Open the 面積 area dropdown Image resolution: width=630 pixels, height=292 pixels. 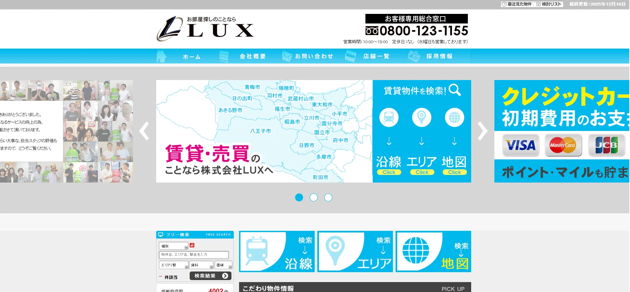223,265
